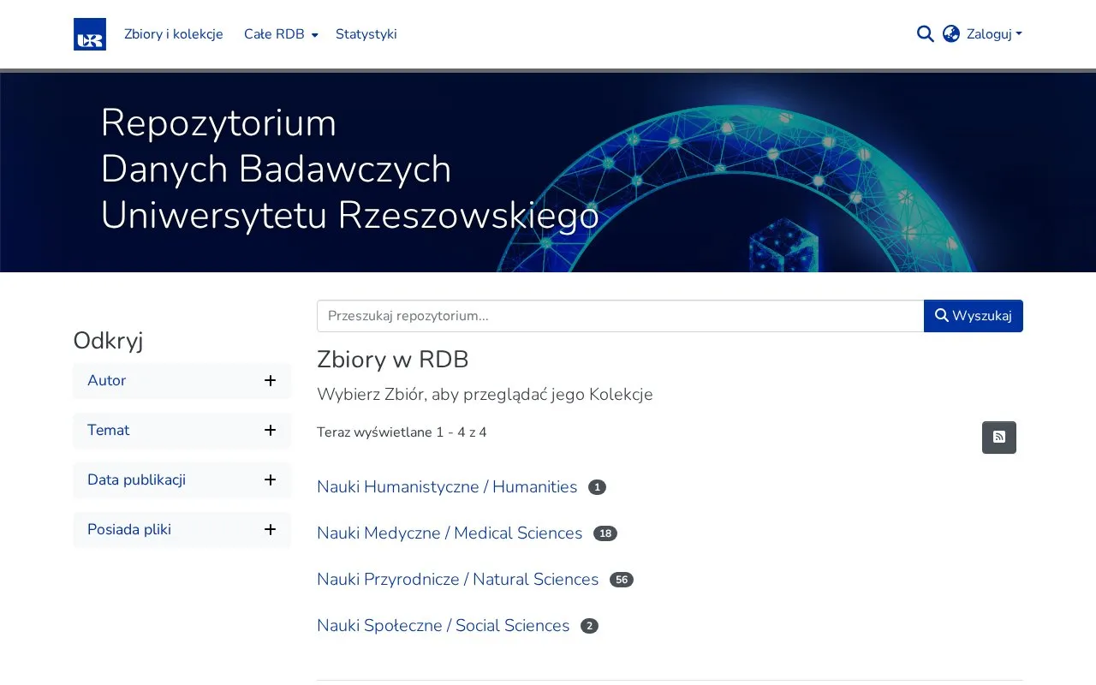1096x685 pixels.
Task: Expand the Temat filter plus icon
Action: (x=270, y=431)
